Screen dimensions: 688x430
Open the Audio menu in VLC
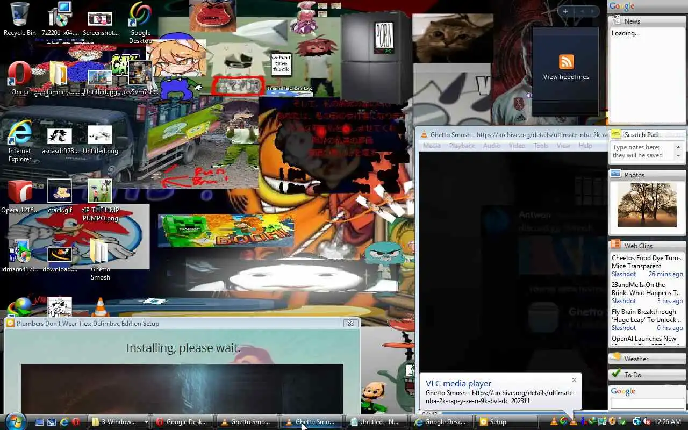click(491, 146)
